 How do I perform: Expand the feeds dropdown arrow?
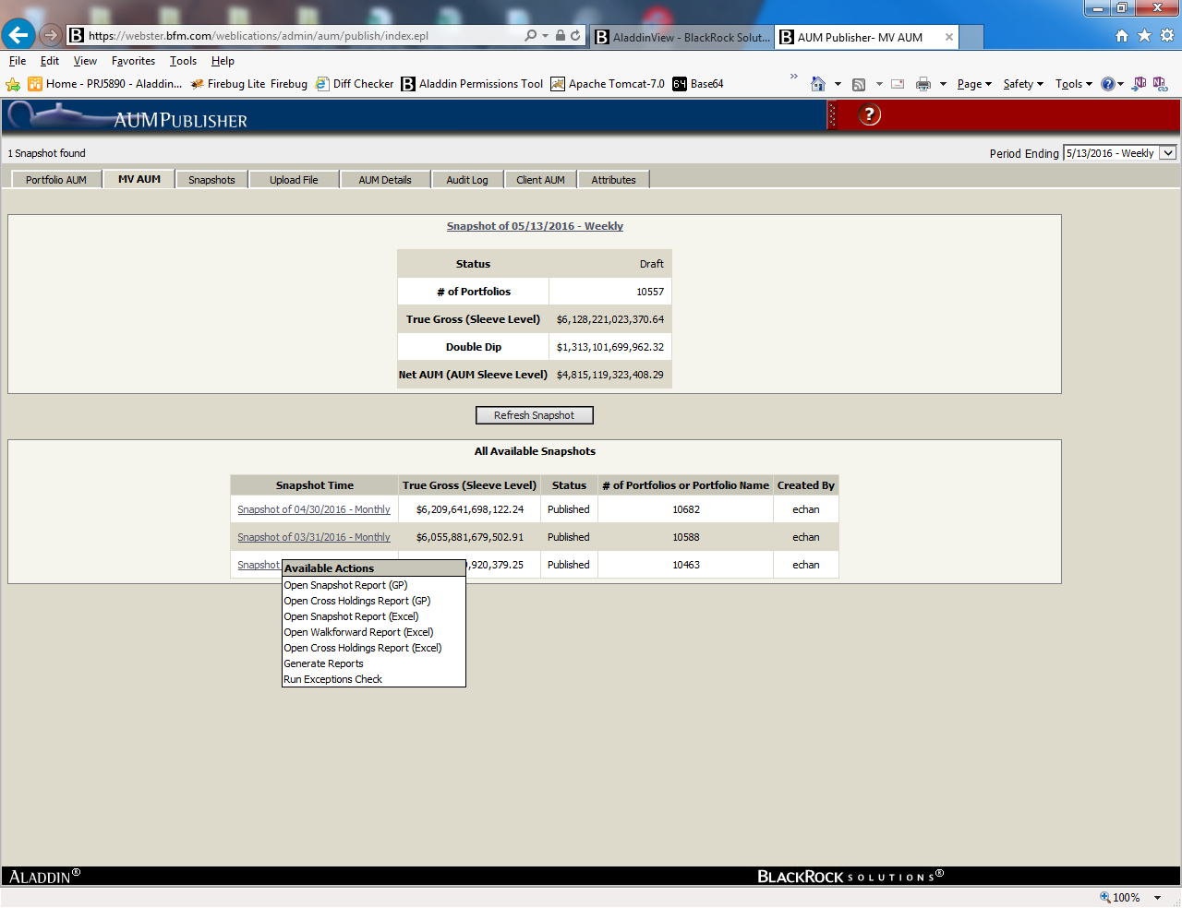click(x=879, y=84)
